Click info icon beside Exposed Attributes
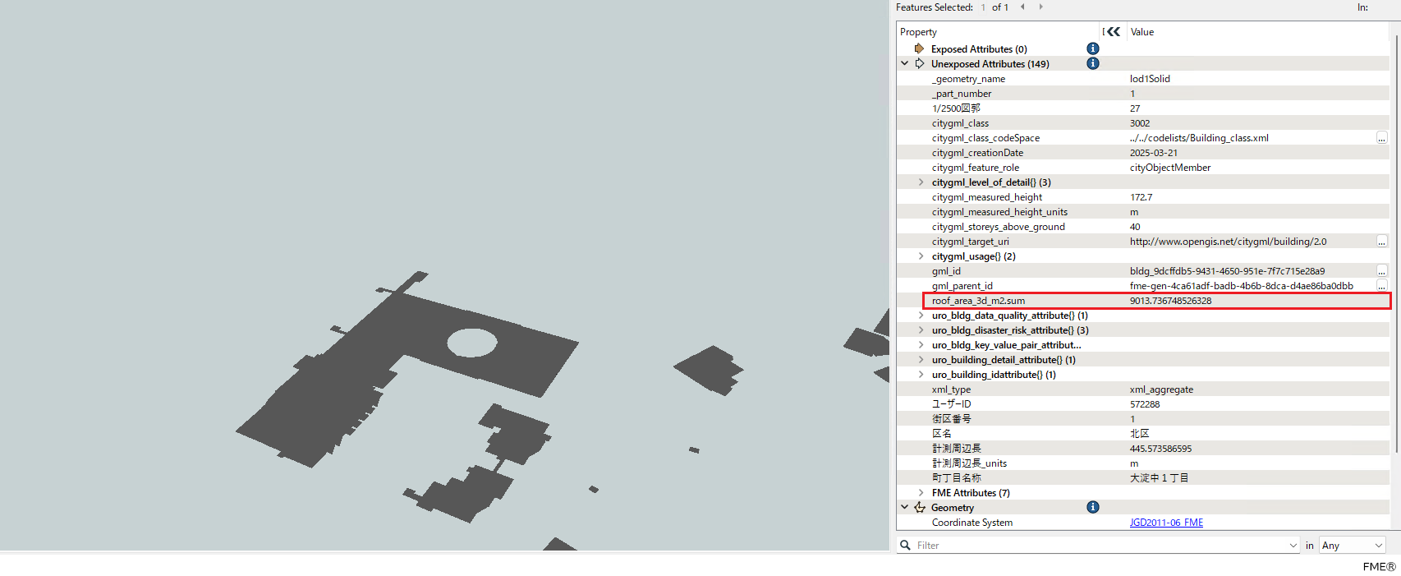 pos(1092,49)
